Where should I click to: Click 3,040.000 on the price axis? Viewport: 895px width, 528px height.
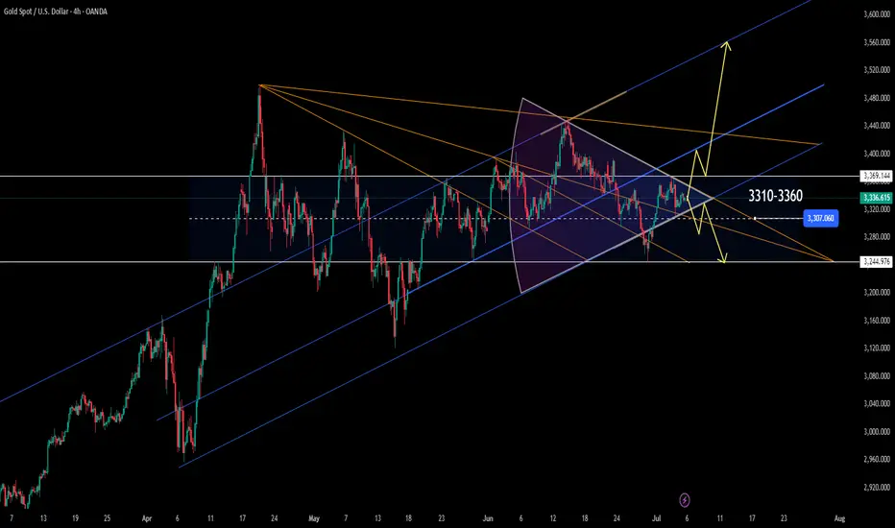click(877, 403)
